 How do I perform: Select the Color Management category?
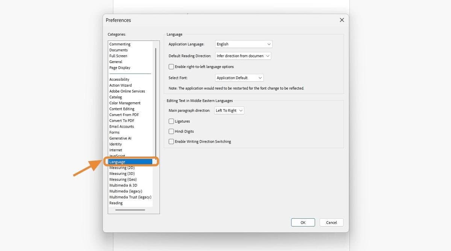point(125,103)
